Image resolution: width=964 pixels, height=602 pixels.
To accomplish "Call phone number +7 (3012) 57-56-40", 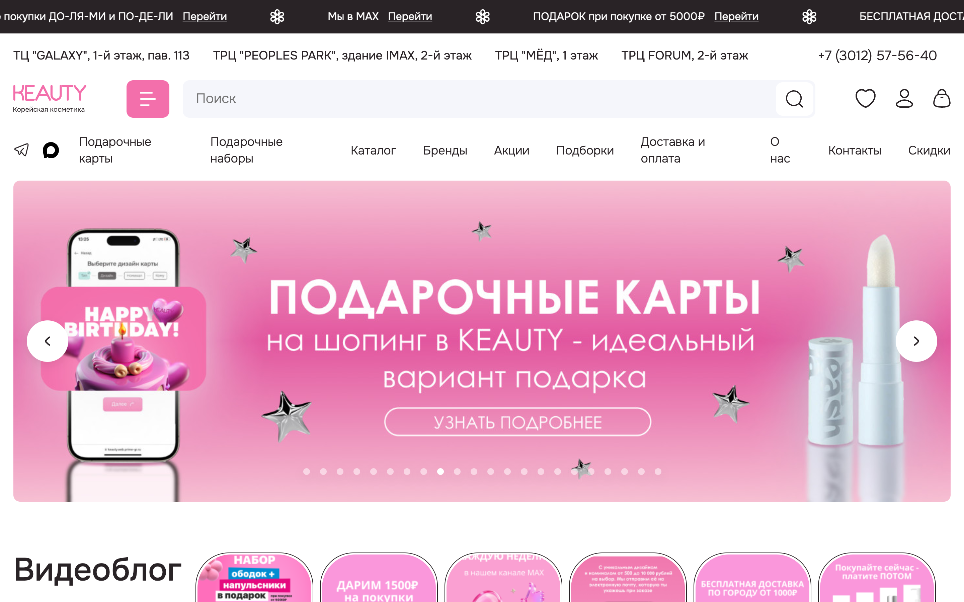I will coord(877,55).
